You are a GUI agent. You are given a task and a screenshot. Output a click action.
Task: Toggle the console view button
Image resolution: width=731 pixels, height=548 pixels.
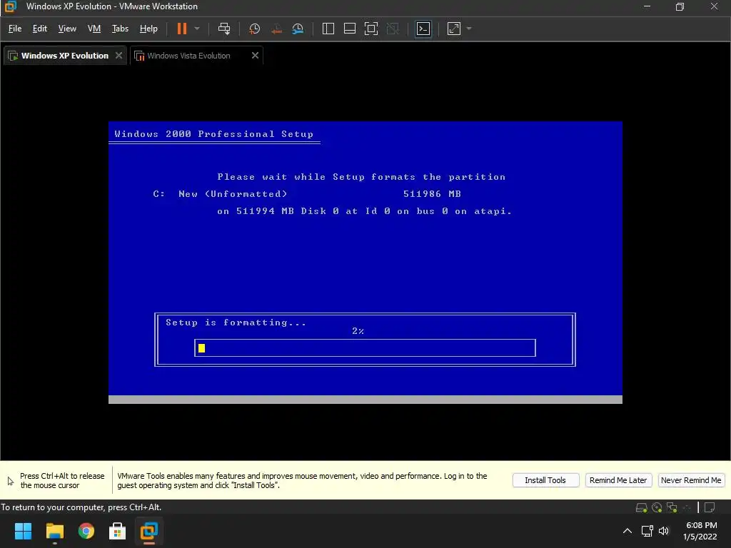[423, 29]
